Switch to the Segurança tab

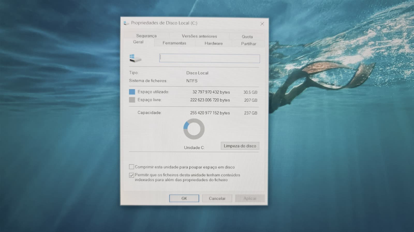point(146,36)
